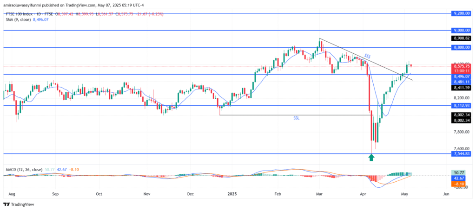Click the 8,496.07 SMA price label
Screen dimensions: 476x210
(462, 76)
